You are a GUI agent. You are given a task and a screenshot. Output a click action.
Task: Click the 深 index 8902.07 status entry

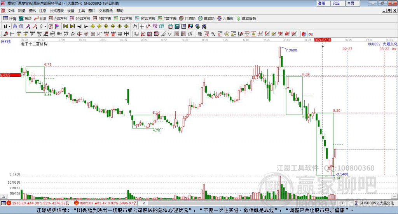point(106,203)
